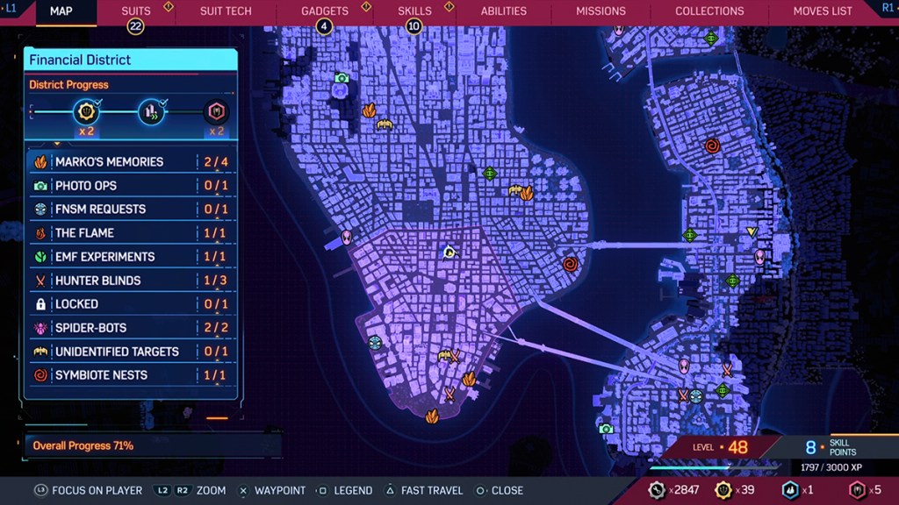Switch to the Suit Tech tab
This screenshot has height=505, width=899.
point(226,11)
